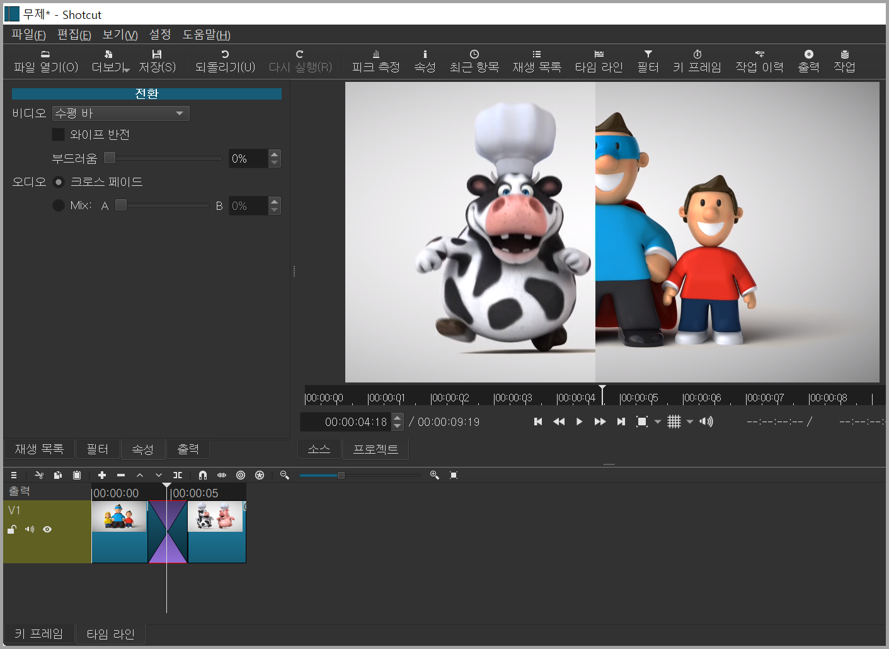
Task: Open the View menu
Action: (x=120, y=35)
